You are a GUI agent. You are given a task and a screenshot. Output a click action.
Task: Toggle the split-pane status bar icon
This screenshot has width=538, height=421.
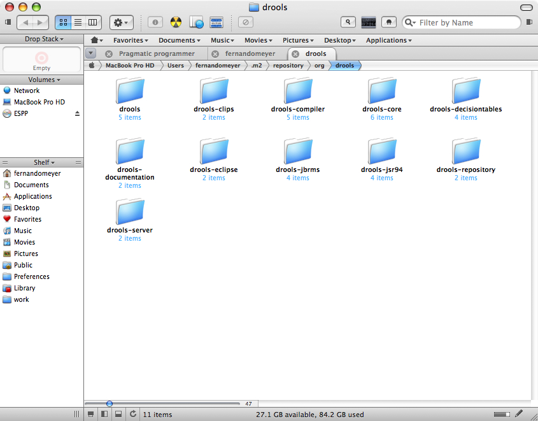104,414
